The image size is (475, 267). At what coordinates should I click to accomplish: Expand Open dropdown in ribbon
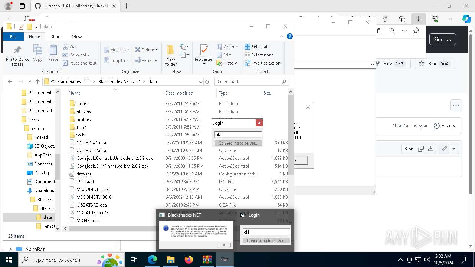[237, 47]
